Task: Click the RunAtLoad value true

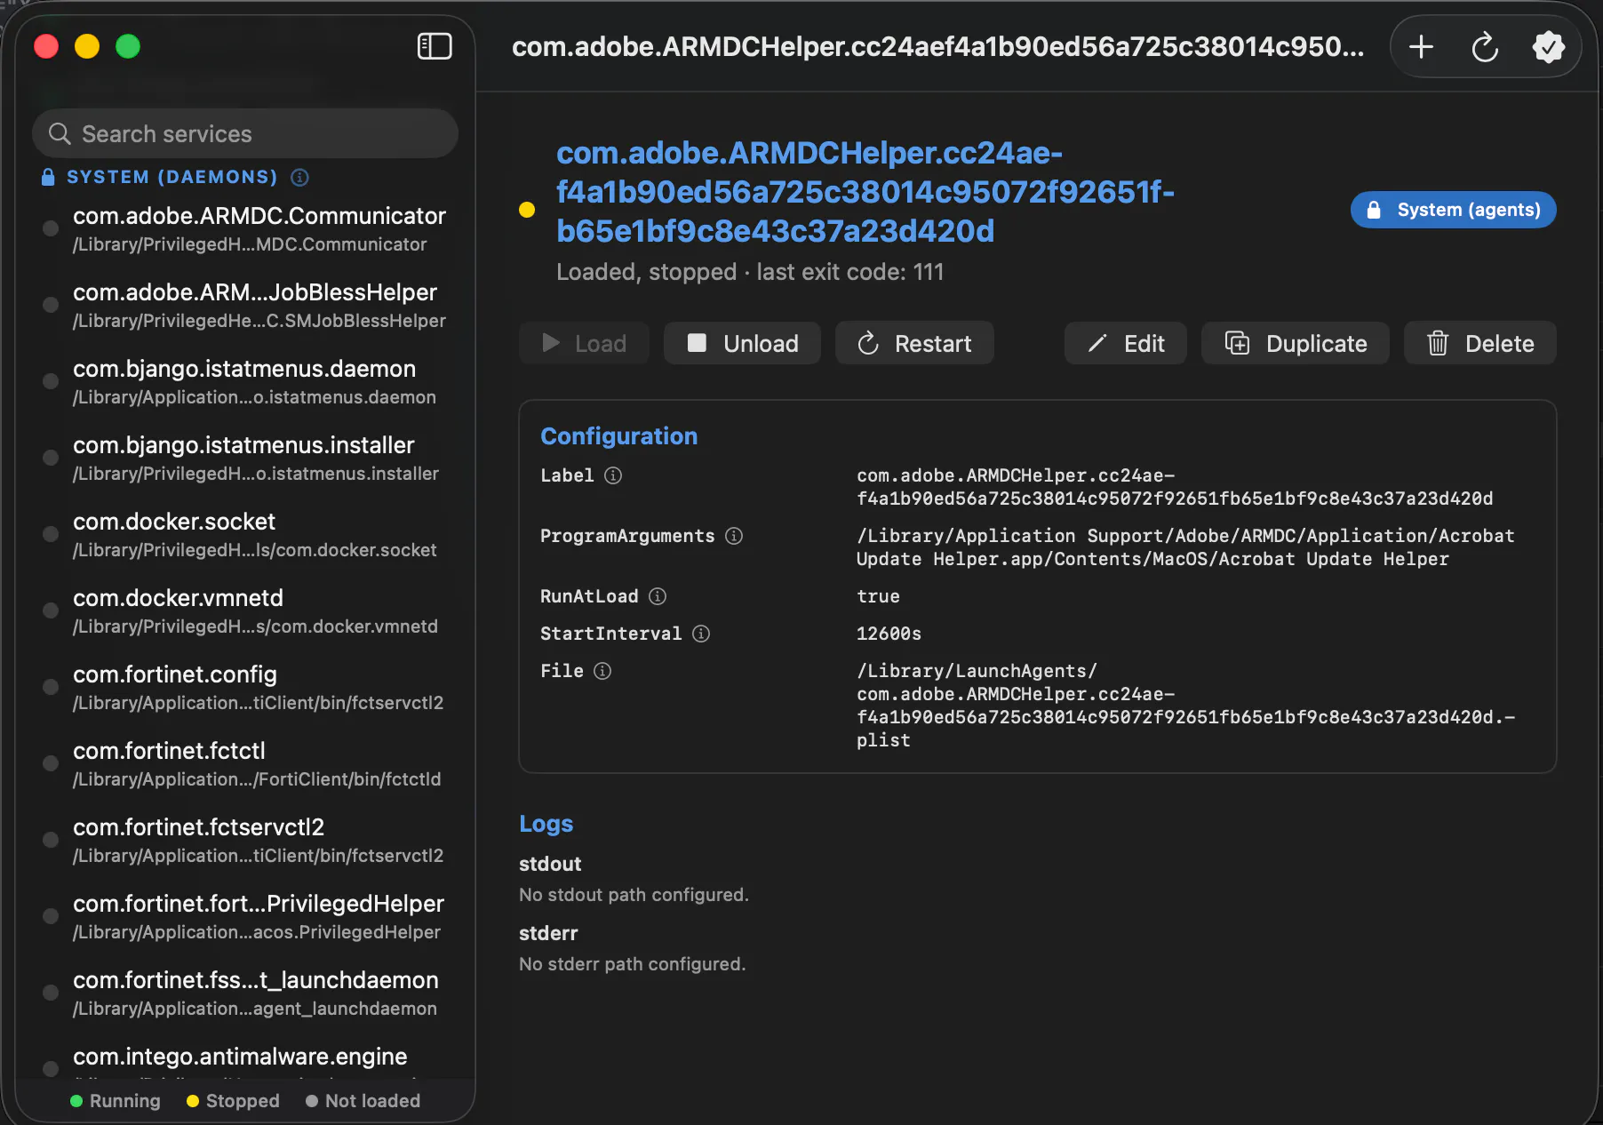Action: point(878,596)
